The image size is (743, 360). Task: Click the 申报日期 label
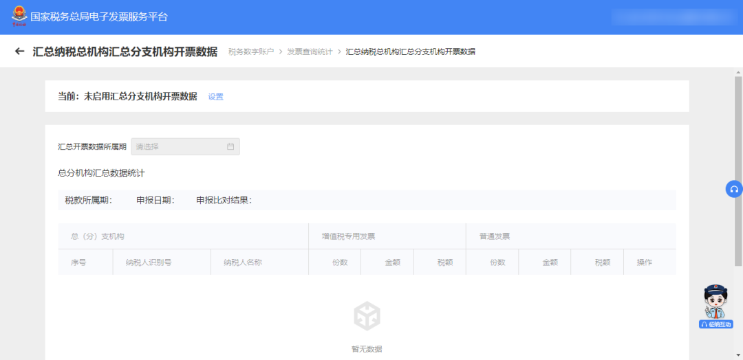[156, 200]
